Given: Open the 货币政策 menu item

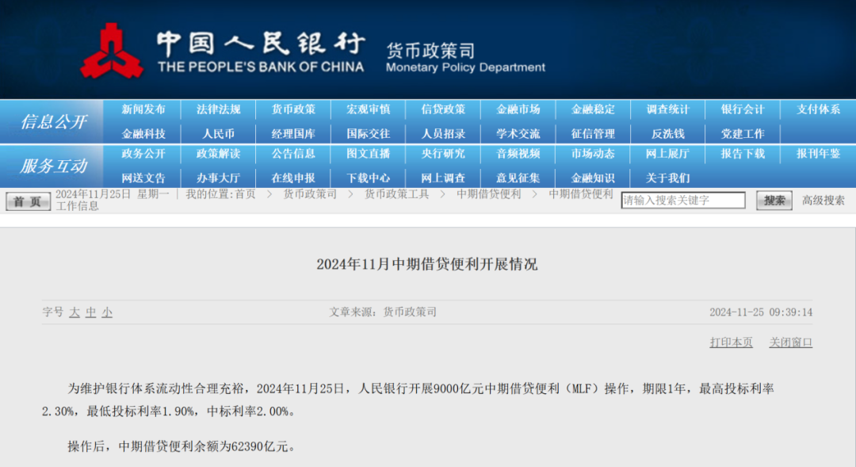Looking at the screenshot, I should click(293, 109).
